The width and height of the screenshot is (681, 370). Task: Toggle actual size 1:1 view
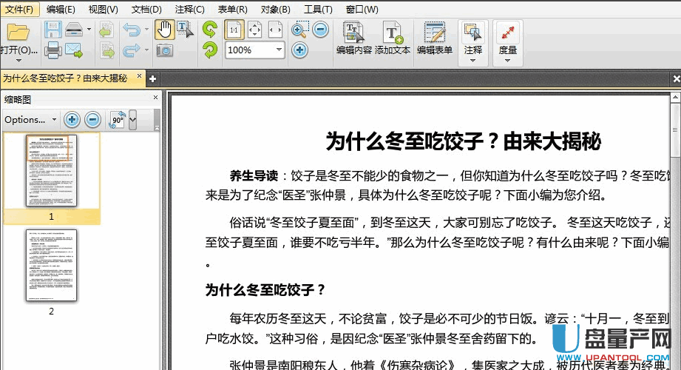(234, 30)
